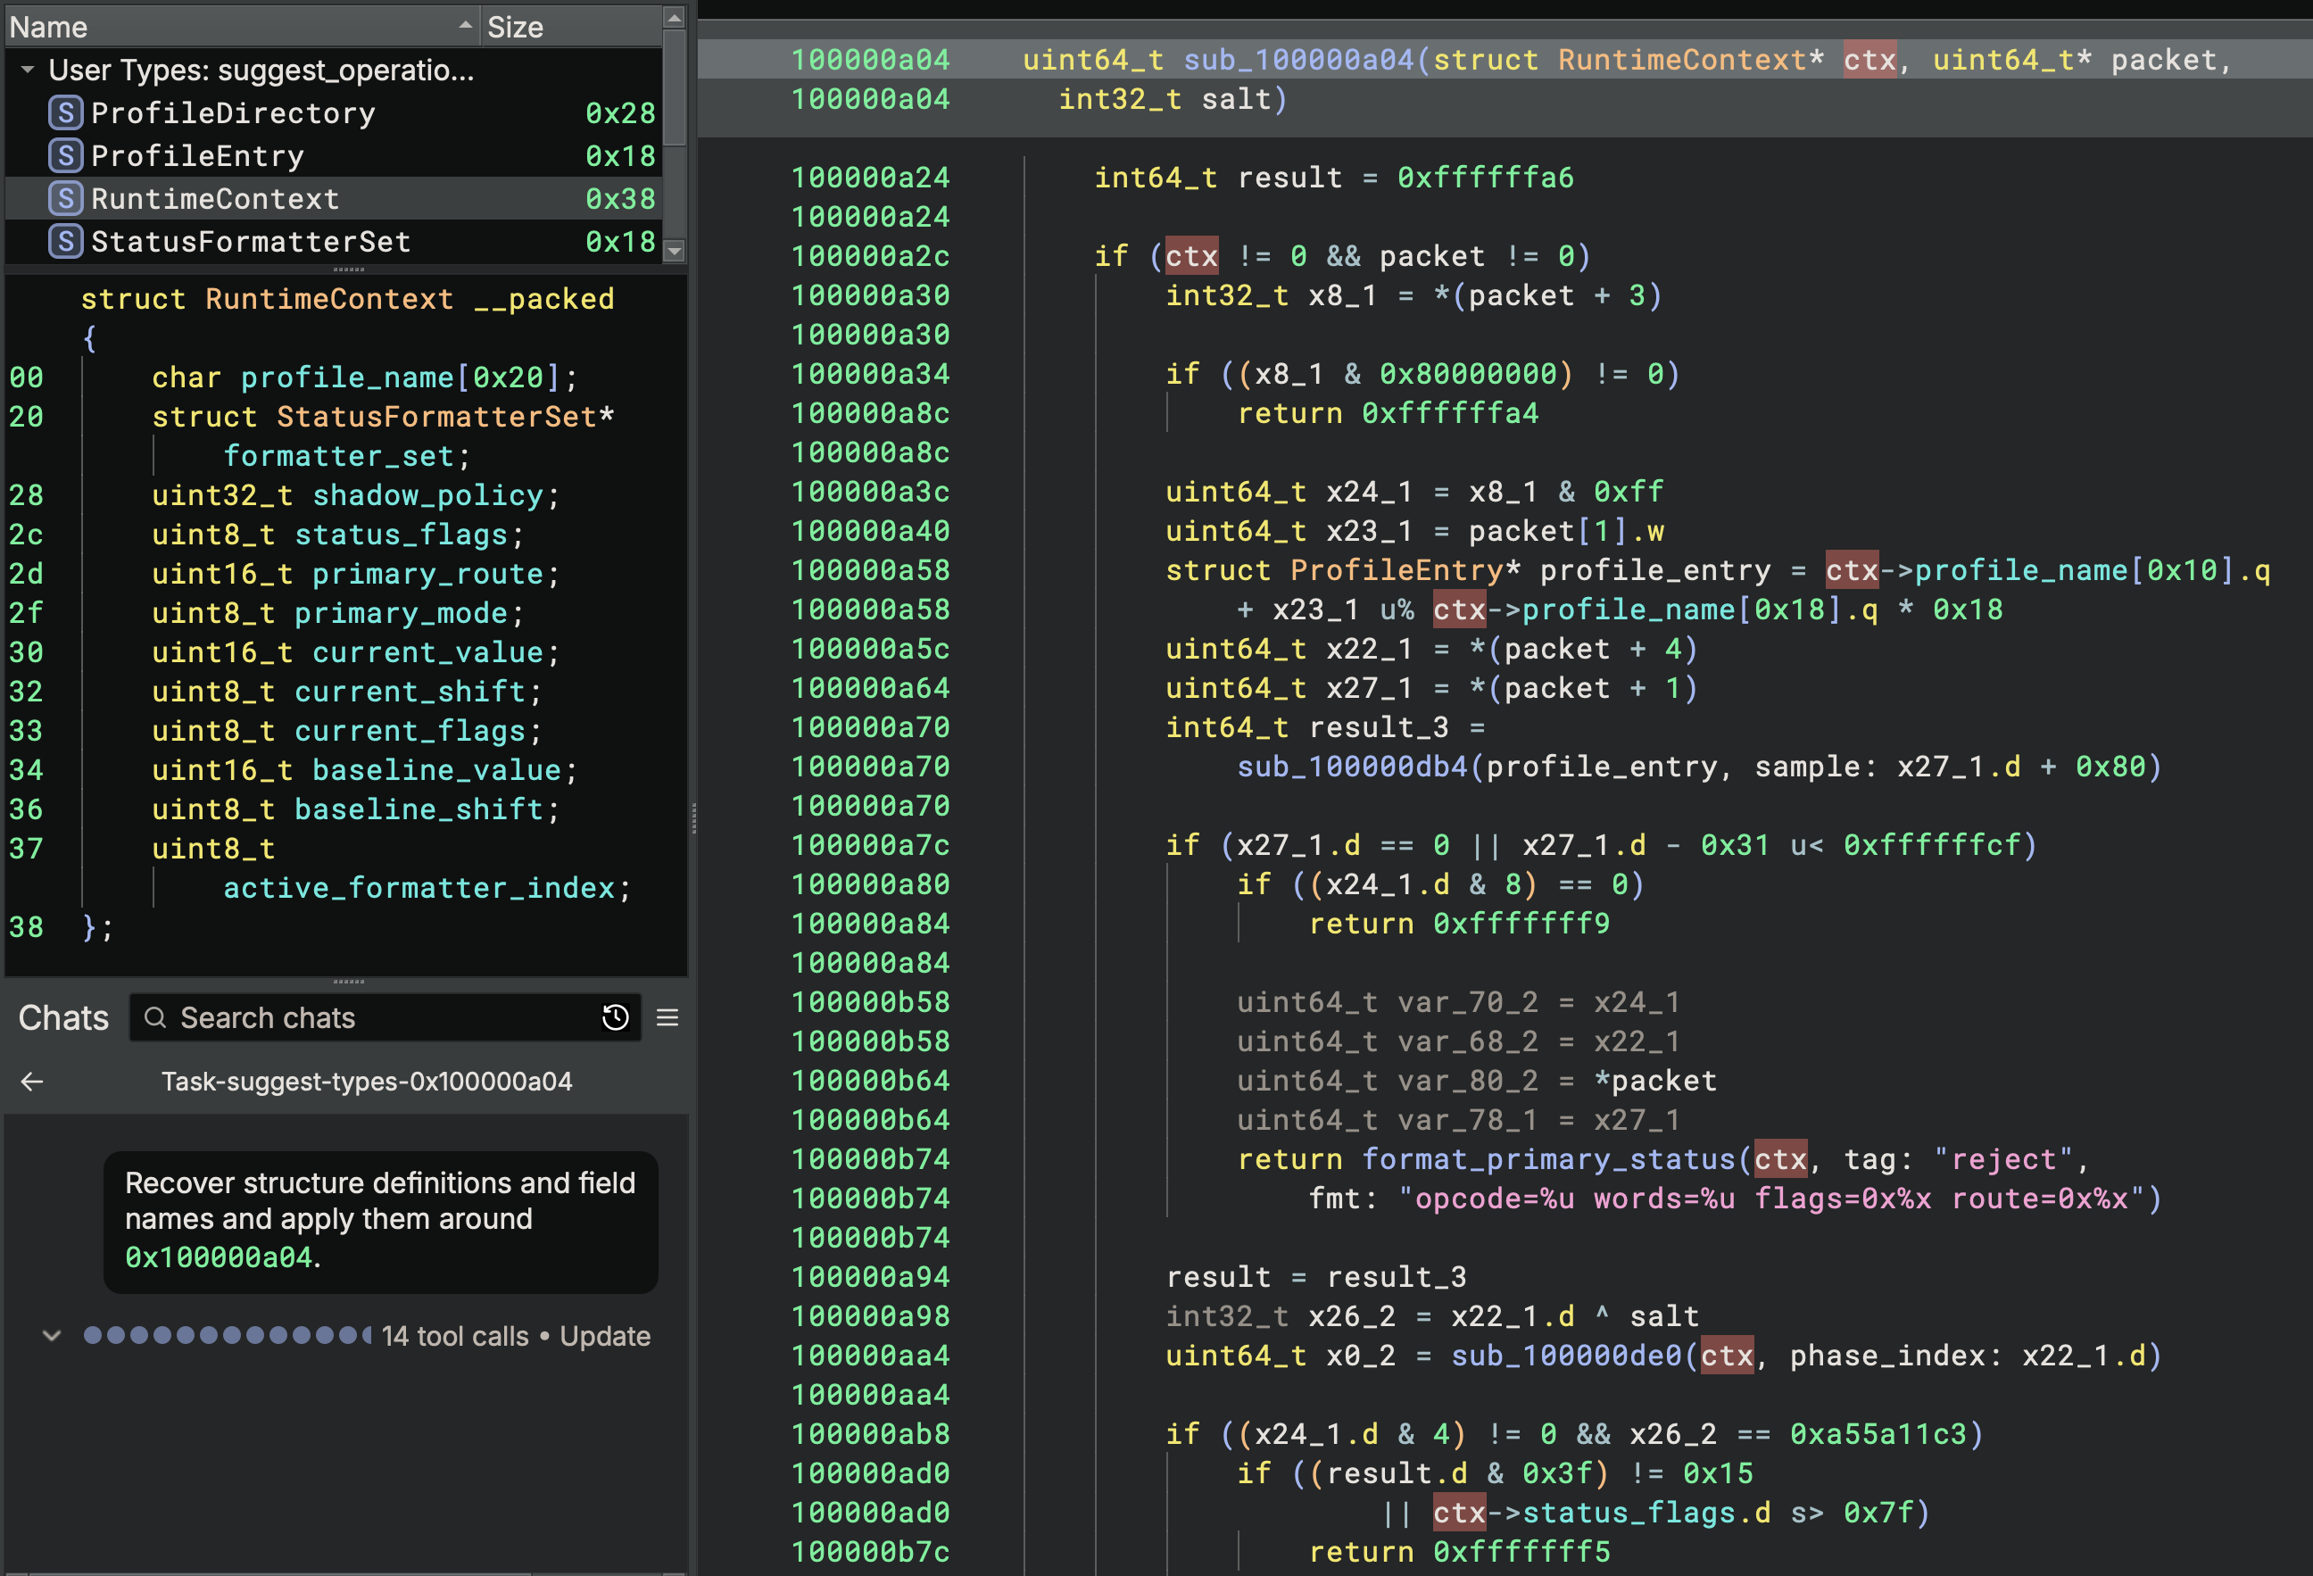Viewport: 2313px width, 1576px height.
Task: Focus the Search chats field
Action: click(x=385, y=1017)
